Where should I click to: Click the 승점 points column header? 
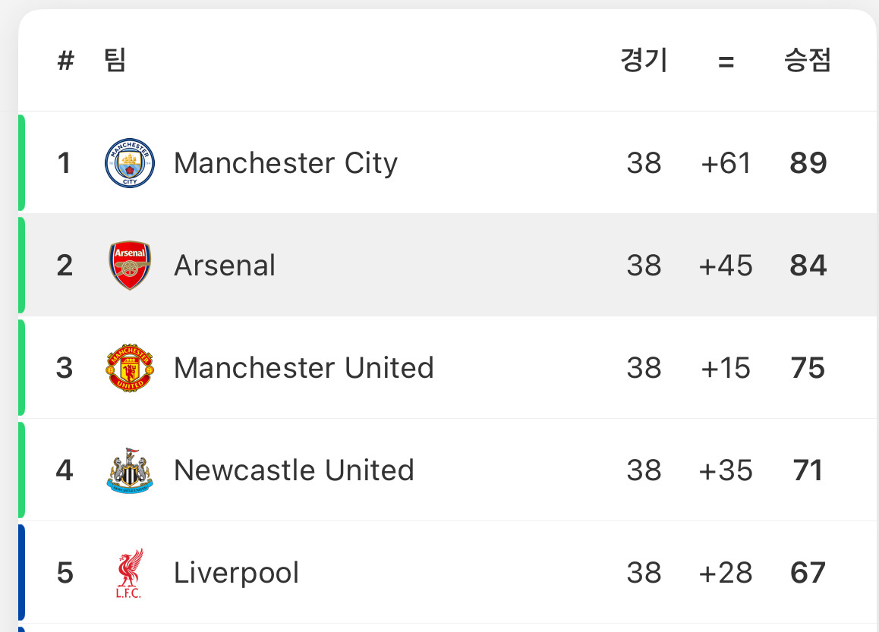807,60
